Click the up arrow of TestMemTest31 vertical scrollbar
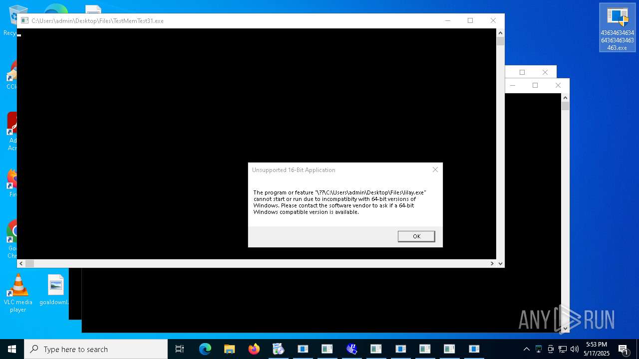The height and width of the screenshot is (359, 639). pyautogui.click(x=500, y=32)
